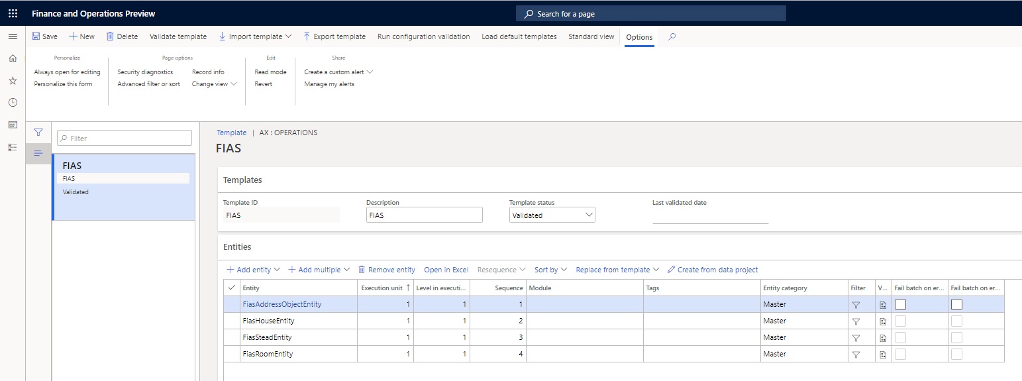Click Validate template menu item
Image resolution: width=1022 pixels, height=381 pixels.
pos(178,36)
